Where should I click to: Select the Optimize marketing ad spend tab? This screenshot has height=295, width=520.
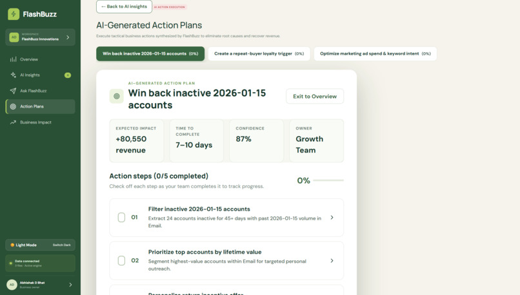coord(375,53)
